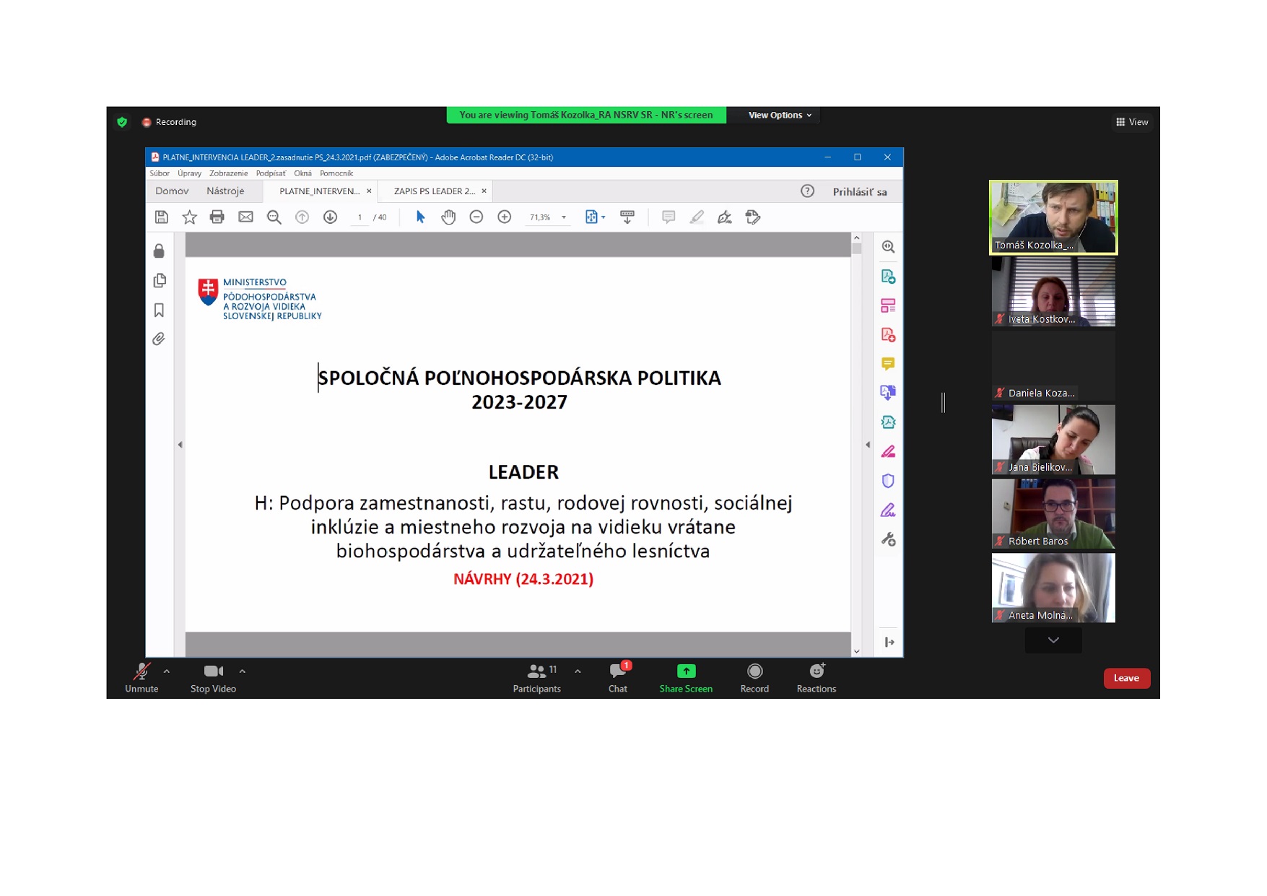Open the zoom percentage dropdown 71,3%
The height and width of the screenshot is (896, 1267).
[x=564, y=217]
